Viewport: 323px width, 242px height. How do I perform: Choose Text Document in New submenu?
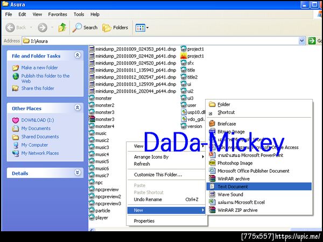(x=259, y=187)
